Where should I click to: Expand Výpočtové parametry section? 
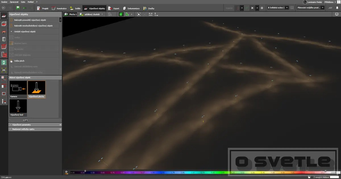coord(35,125)
